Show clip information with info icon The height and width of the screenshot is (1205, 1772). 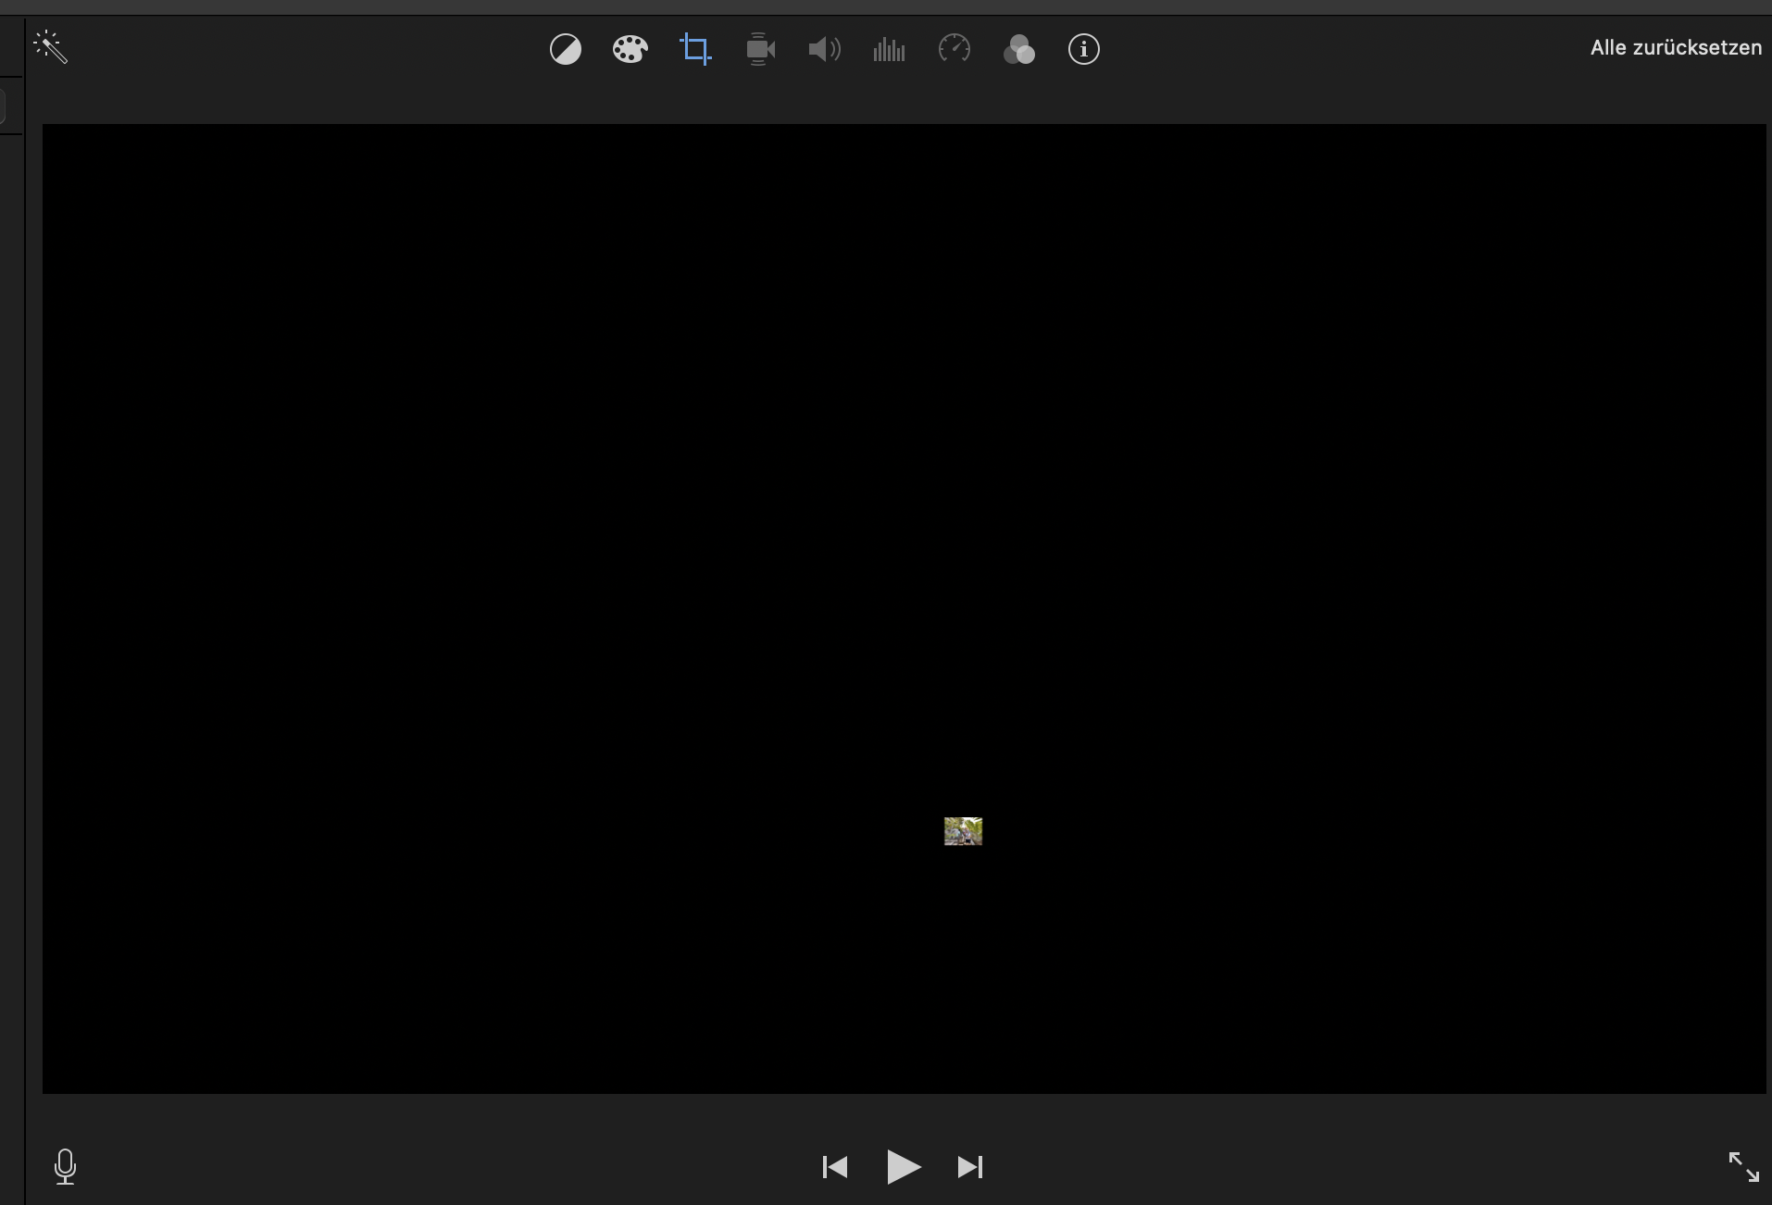point(1083,49)
